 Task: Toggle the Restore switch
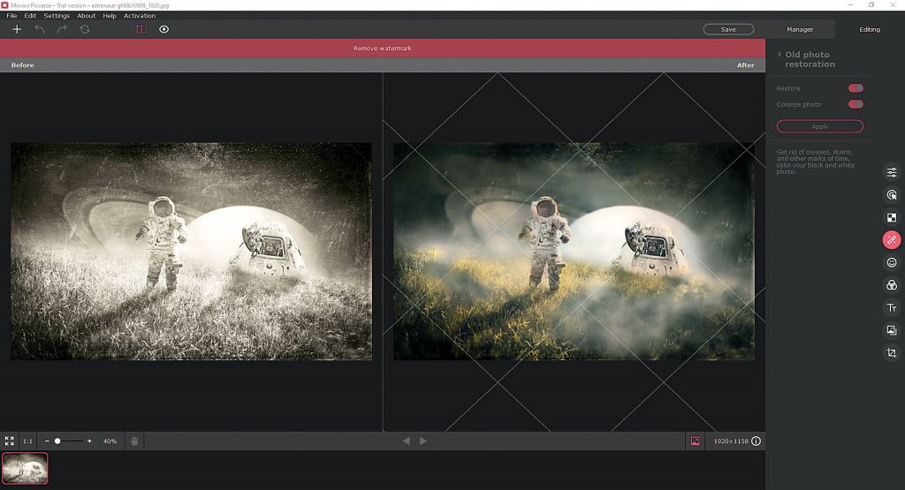(x=855, y=88)
